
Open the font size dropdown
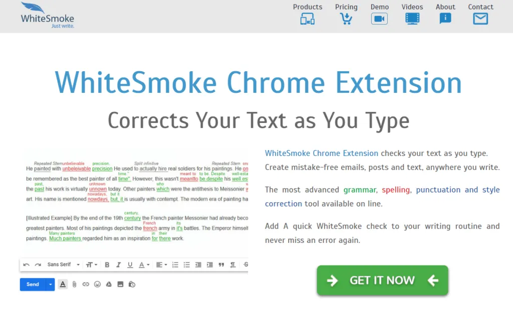(91, 265)
